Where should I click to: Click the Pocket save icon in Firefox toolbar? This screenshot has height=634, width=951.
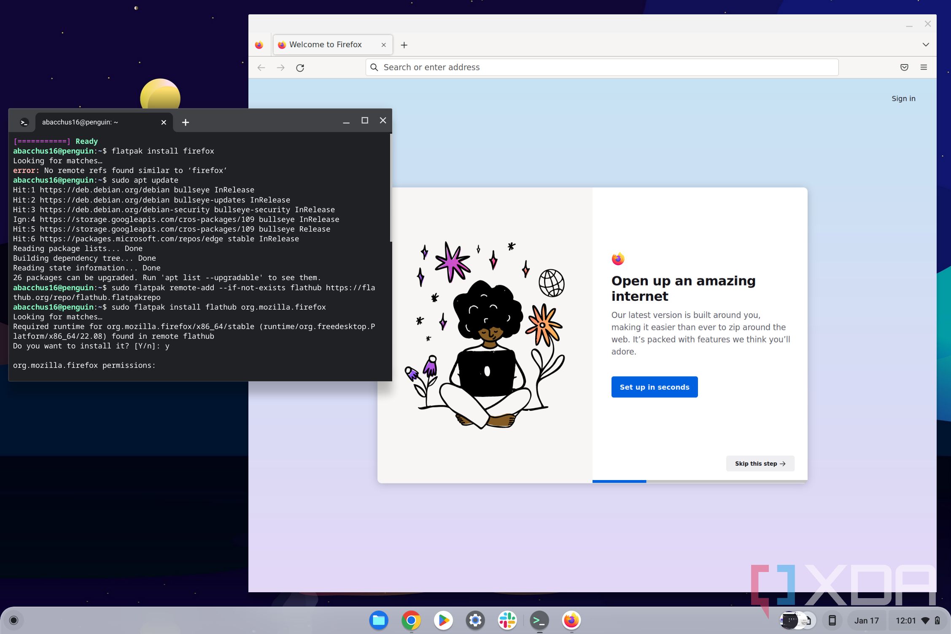904,67
